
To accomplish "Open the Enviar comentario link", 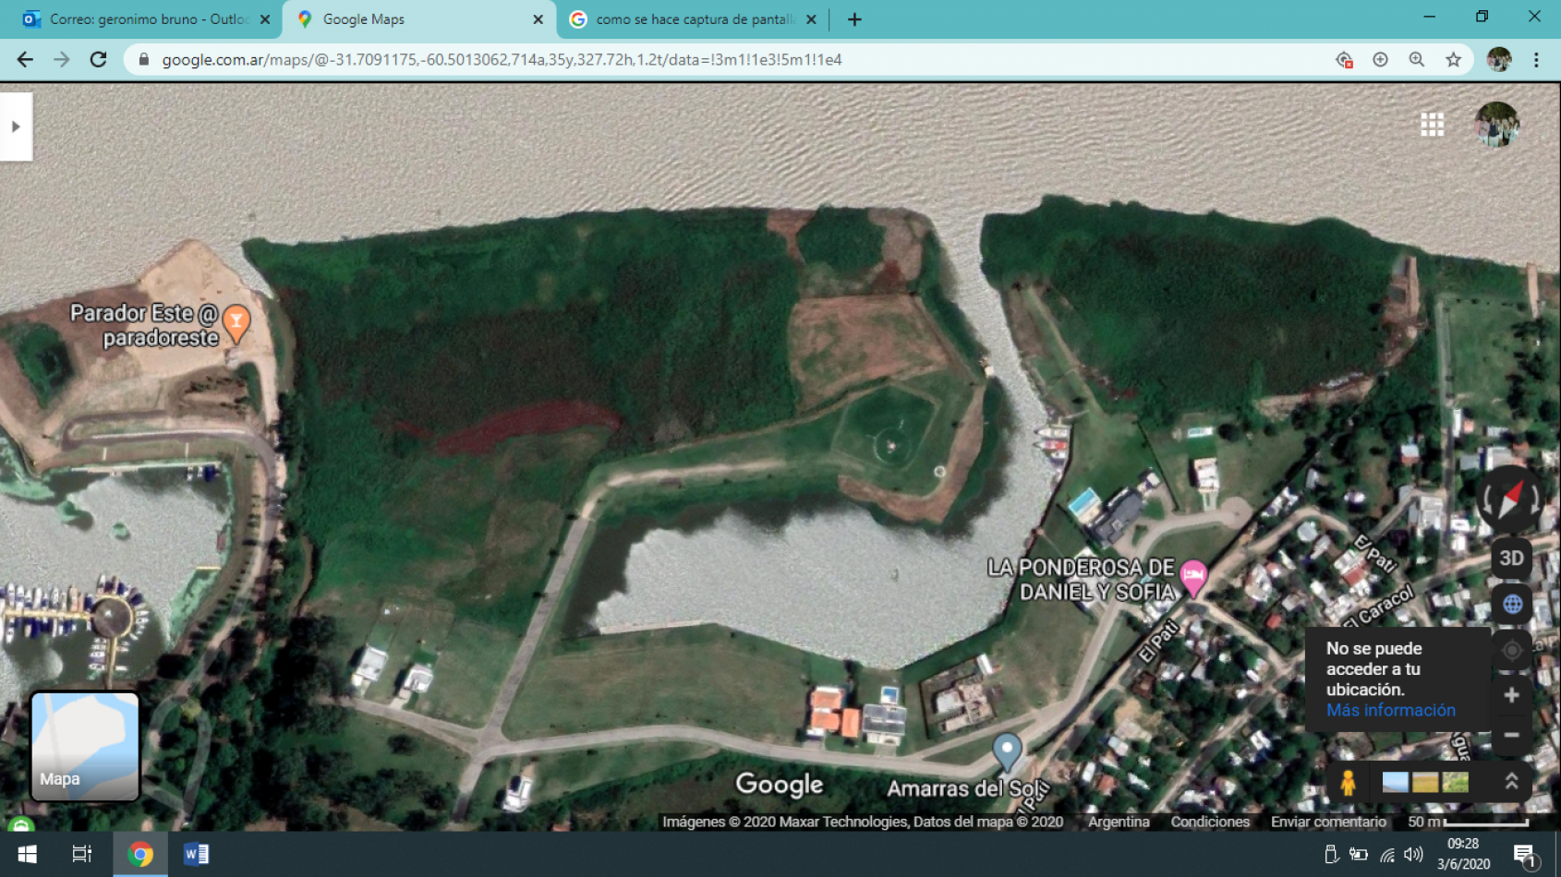I will tap(1327, 822).
